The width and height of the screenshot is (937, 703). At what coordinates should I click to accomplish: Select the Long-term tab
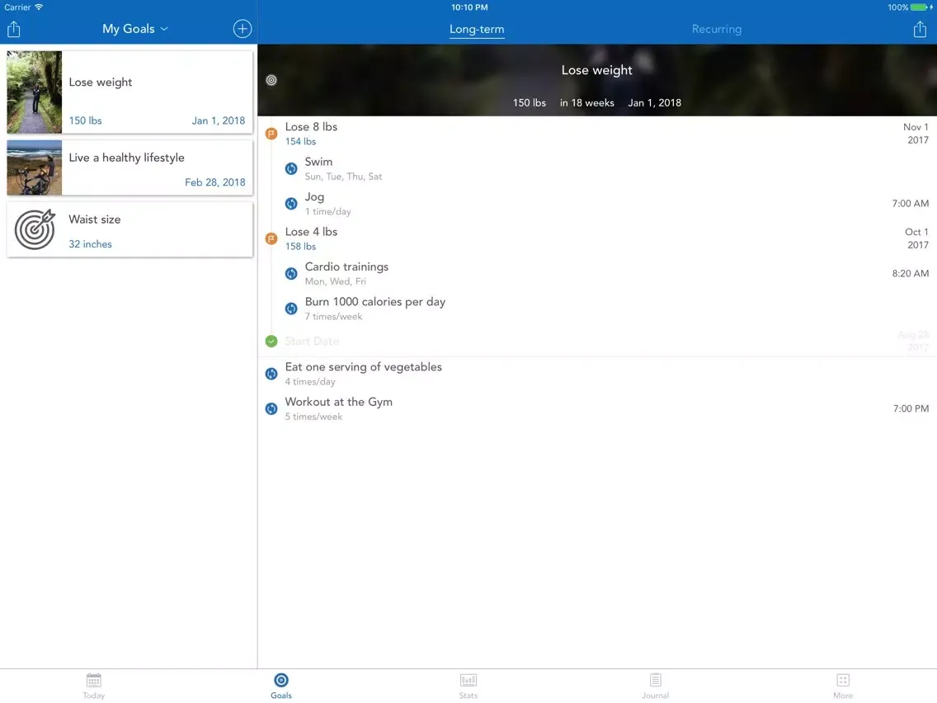pyautogui.click(x=476, y=28)
